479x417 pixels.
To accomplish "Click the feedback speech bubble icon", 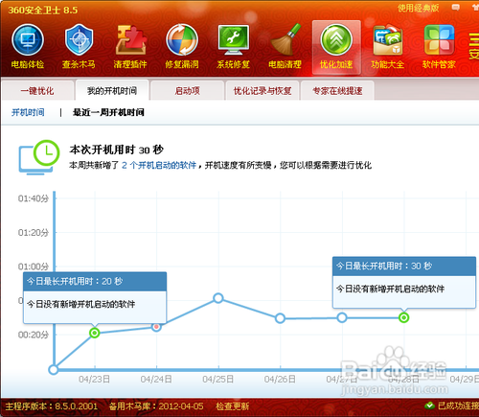I will click(456, 8).
